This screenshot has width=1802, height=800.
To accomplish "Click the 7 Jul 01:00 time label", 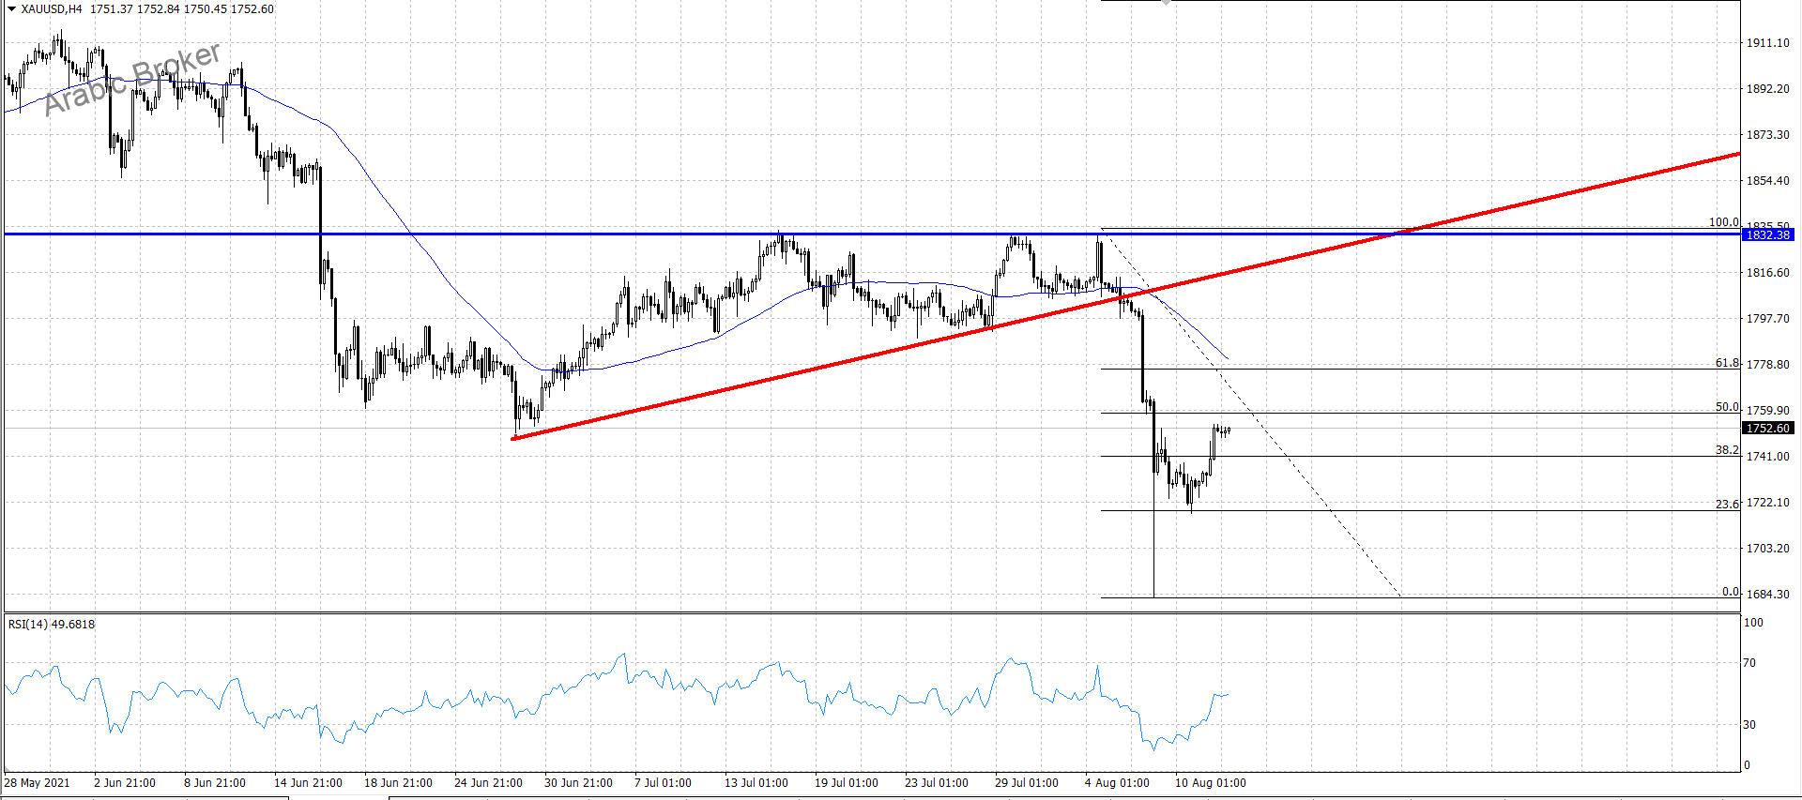I will (663, 783).
